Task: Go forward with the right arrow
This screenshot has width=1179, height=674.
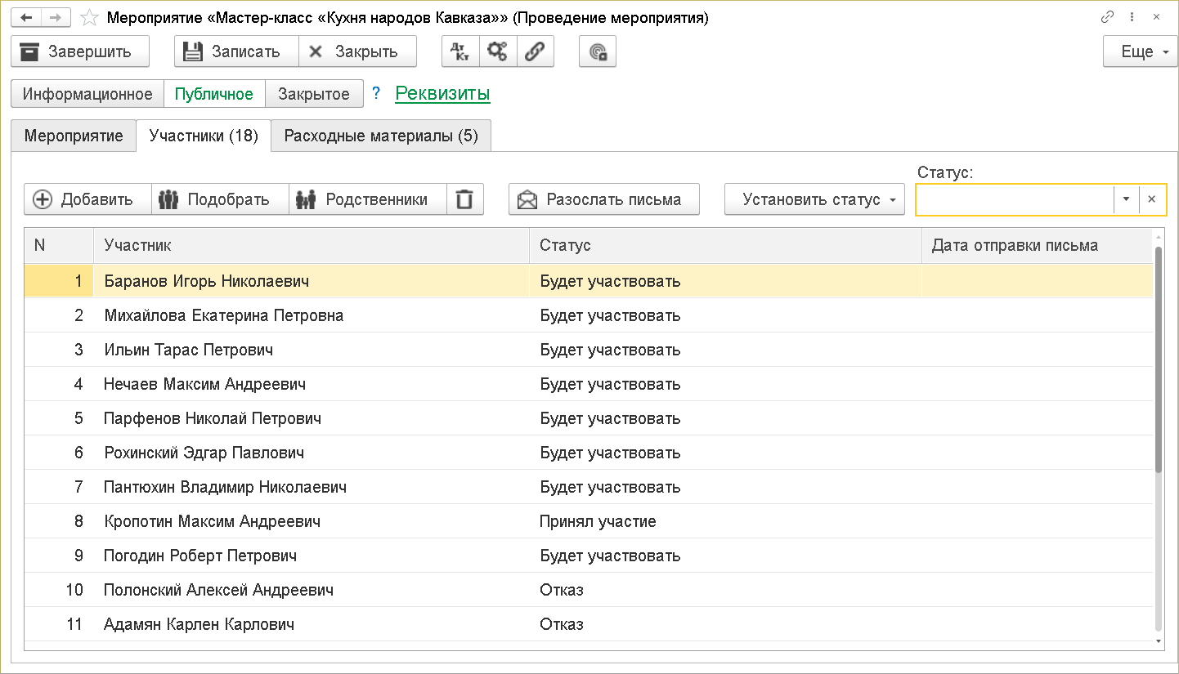Action: (x=54, y=17)
